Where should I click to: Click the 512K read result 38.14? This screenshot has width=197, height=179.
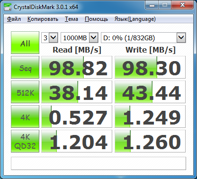[x=77, y=92]
